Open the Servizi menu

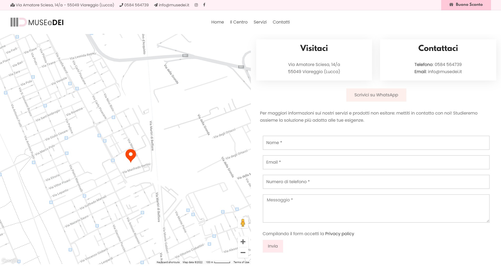(260, 22)
